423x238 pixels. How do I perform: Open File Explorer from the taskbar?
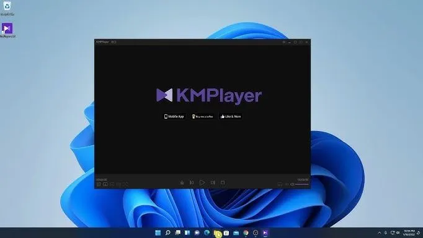coord(216,232)
